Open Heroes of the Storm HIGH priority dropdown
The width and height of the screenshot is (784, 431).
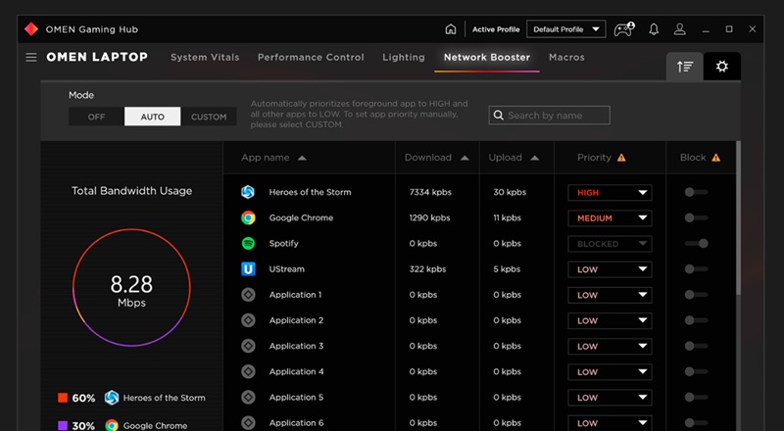[x=610, y=193]
